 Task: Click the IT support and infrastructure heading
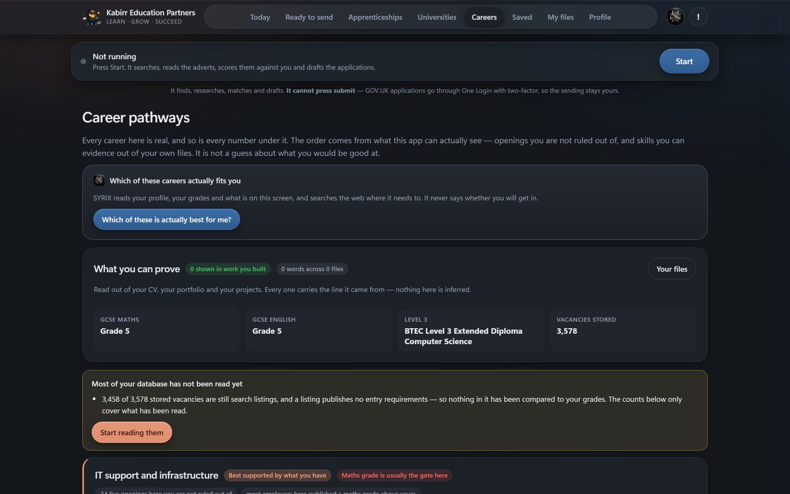click(156, 475)
